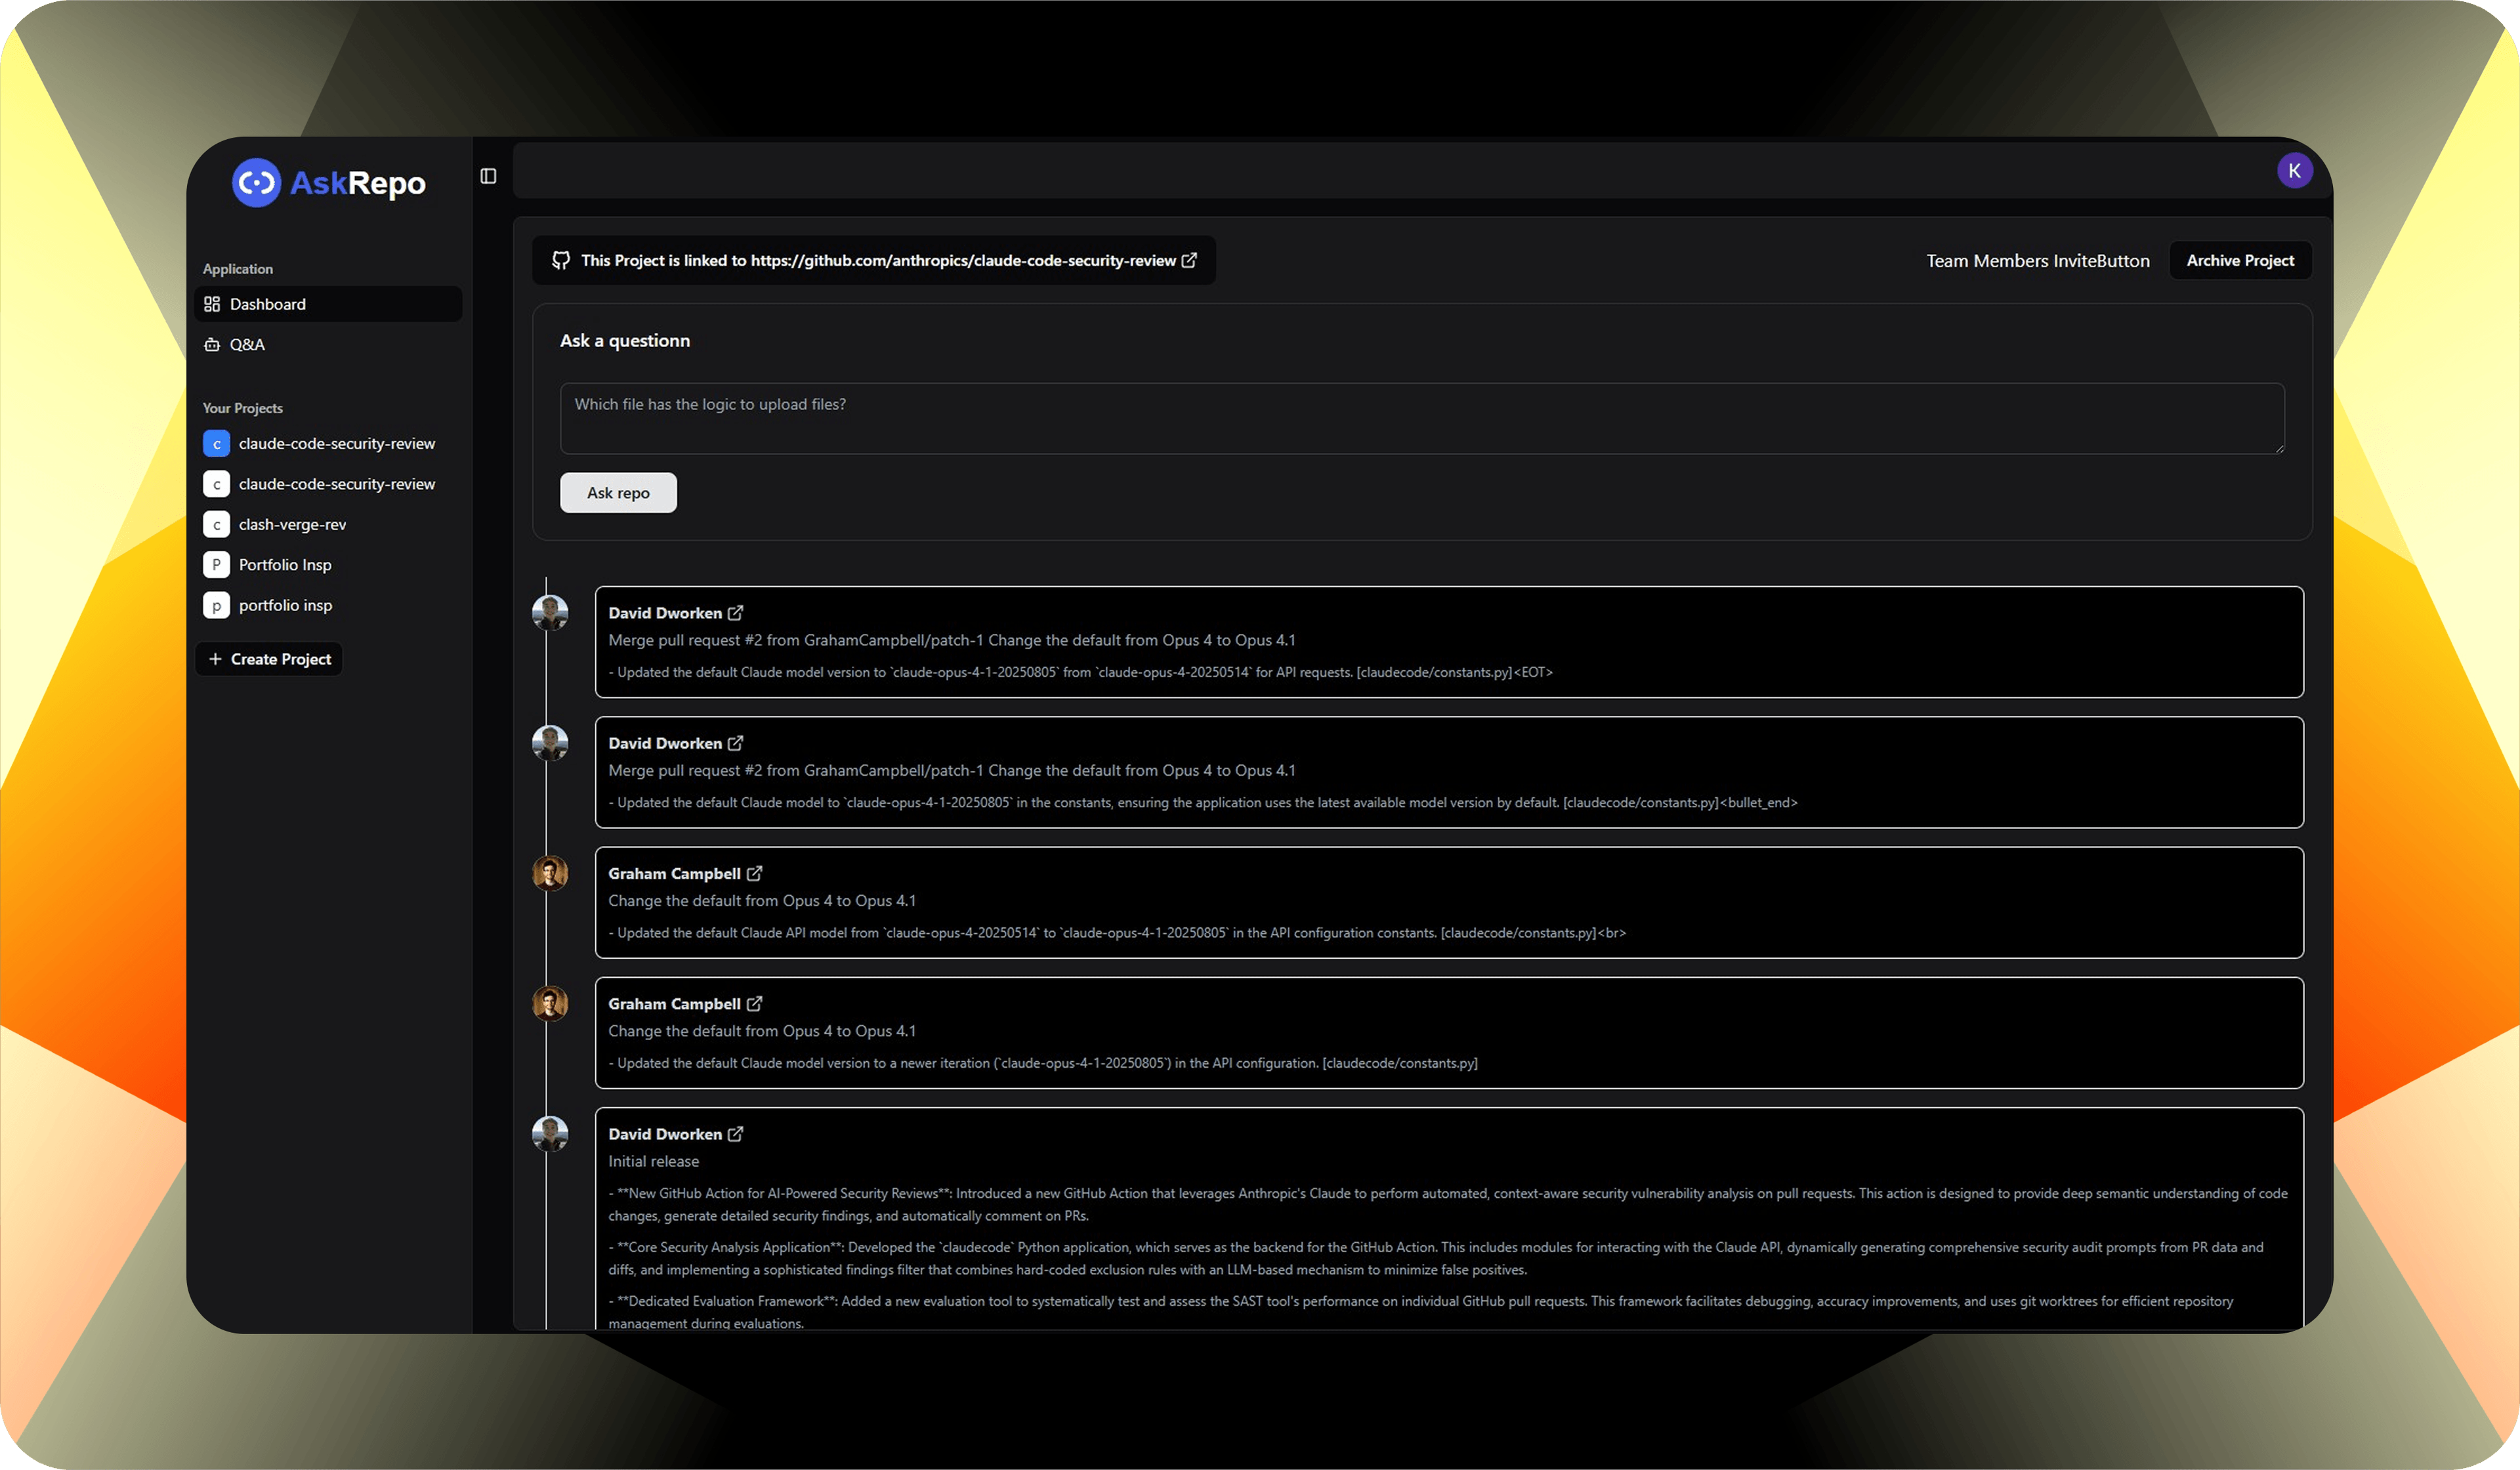This screenshot has height=1470, width=2520.
Task: Open Graham Campbell's external link icon
Action: (755, 873)
